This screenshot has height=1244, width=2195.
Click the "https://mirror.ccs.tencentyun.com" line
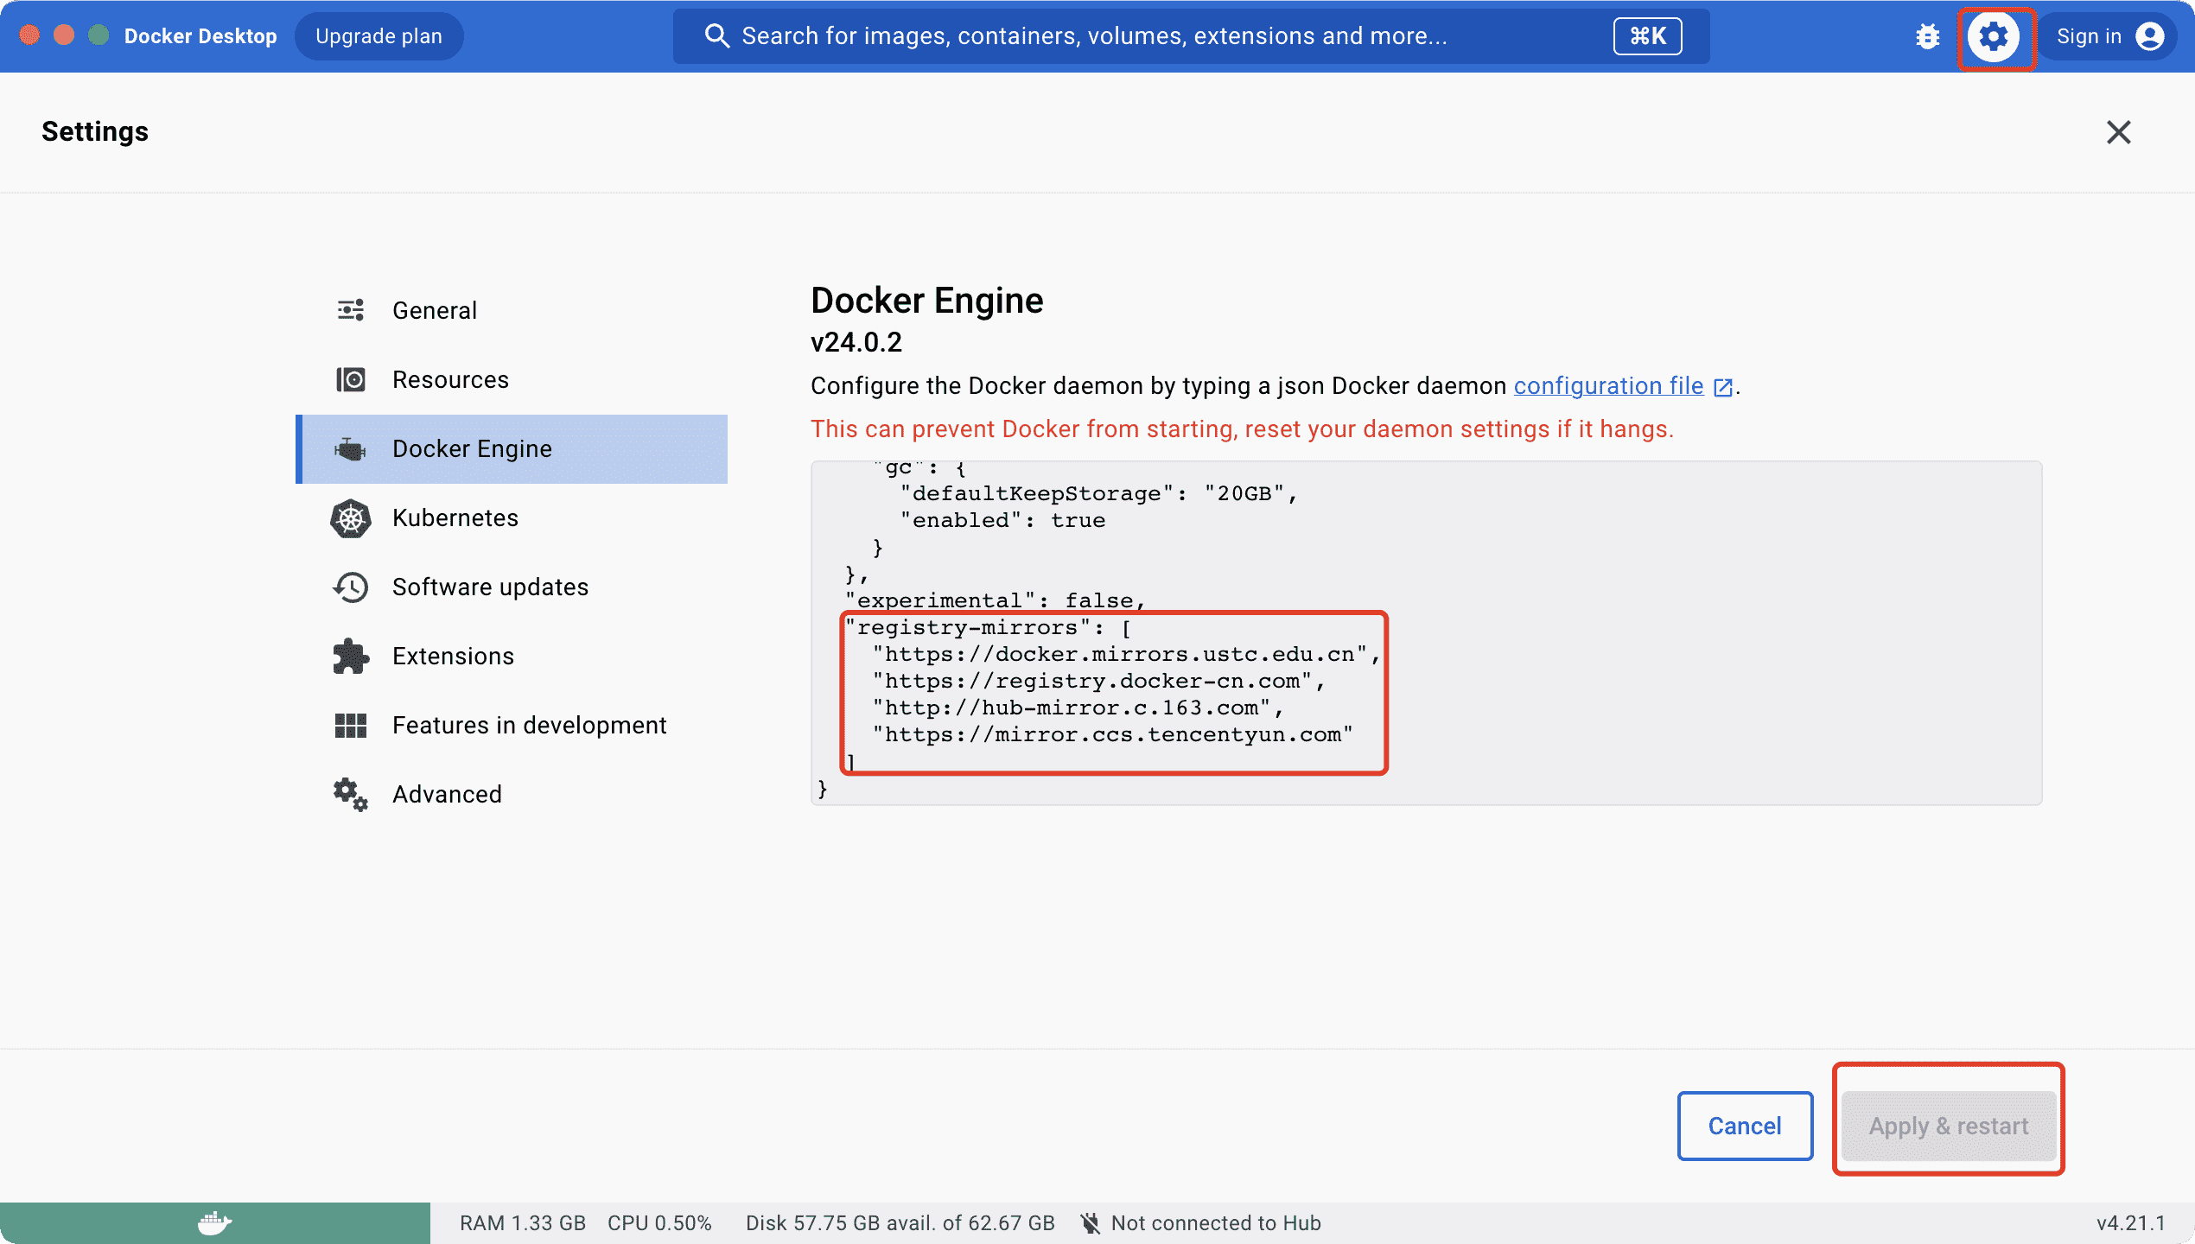coord(1113,735)
